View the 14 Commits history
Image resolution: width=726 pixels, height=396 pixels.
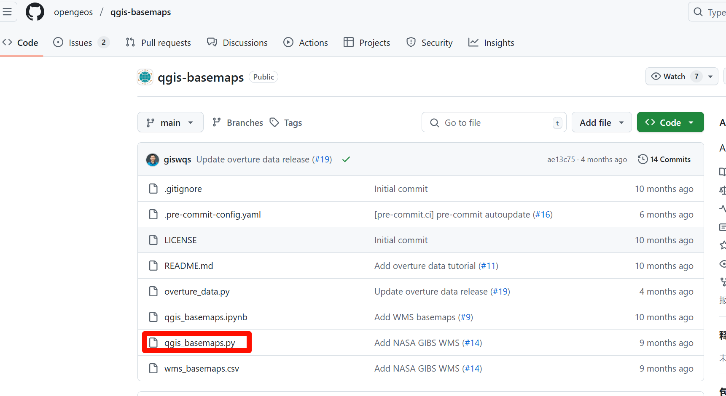664,159
